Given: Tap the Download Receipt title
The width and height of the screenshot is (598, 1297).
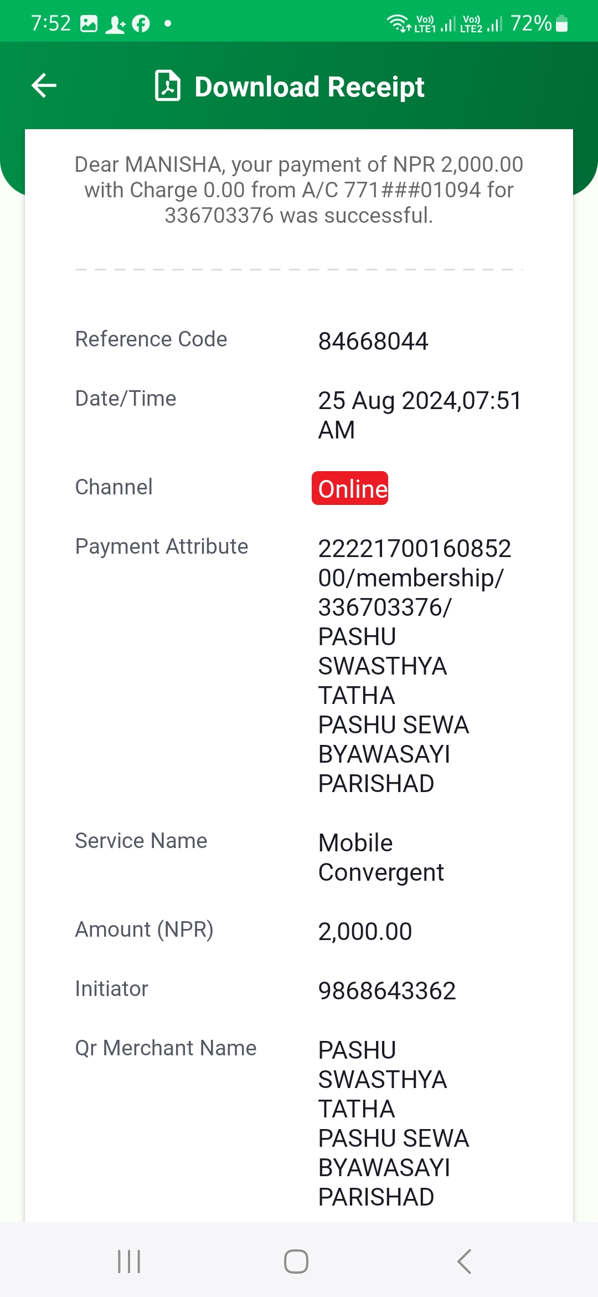Looking at the screenshot, I should tap(310, 87).
